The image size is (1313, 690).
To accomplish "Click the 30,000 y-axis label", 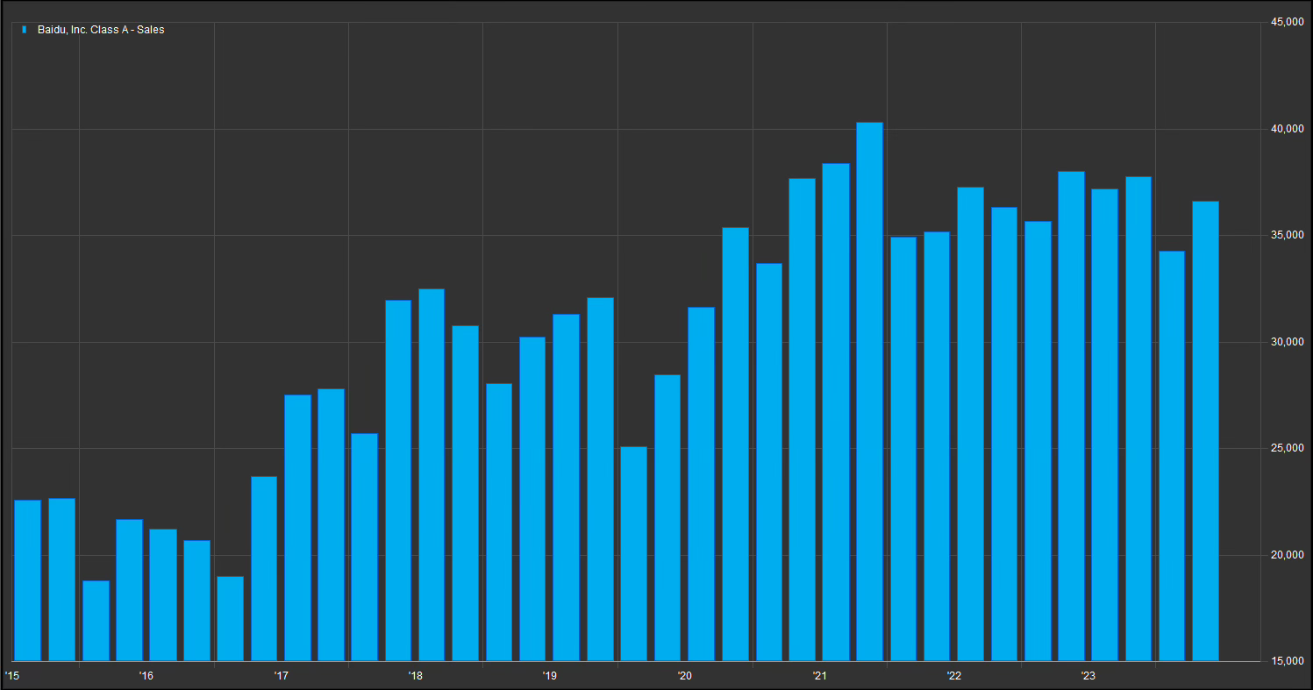I will point(1288,342).
